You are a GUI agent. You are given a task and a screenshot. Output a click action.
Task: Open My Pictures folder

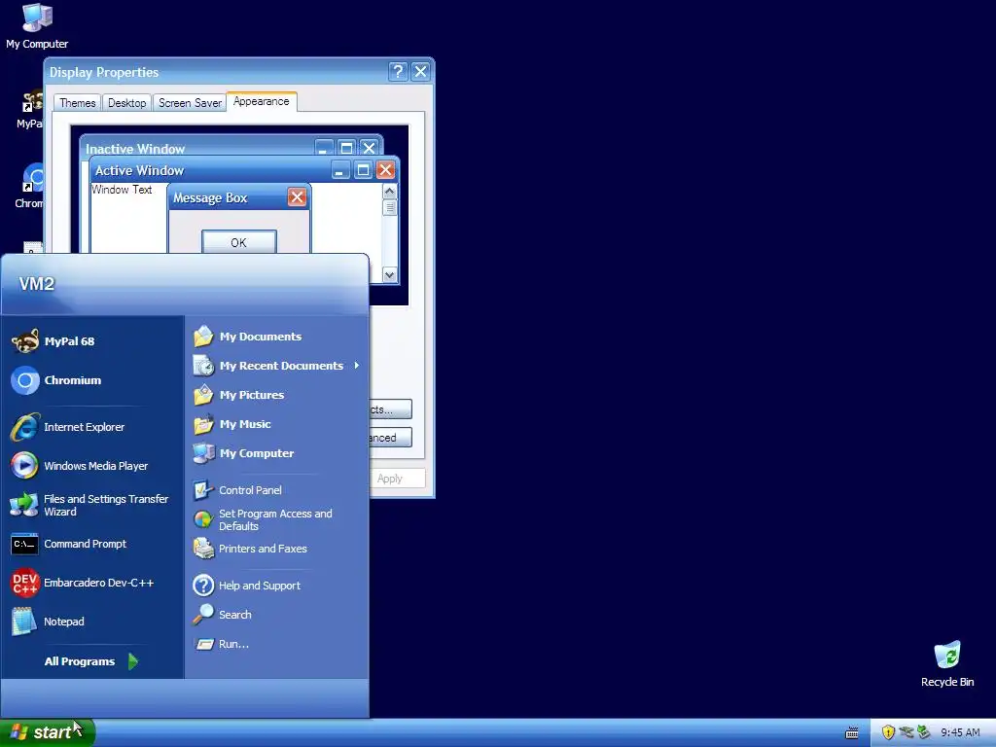pyautogui.click(x=276, y=395)
